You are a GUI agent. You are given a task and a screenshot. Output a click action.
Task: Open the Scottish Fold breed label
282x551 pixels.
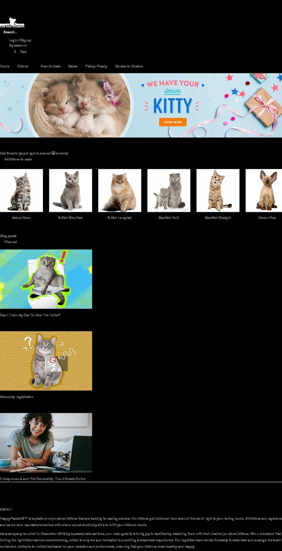coord(169,218)
